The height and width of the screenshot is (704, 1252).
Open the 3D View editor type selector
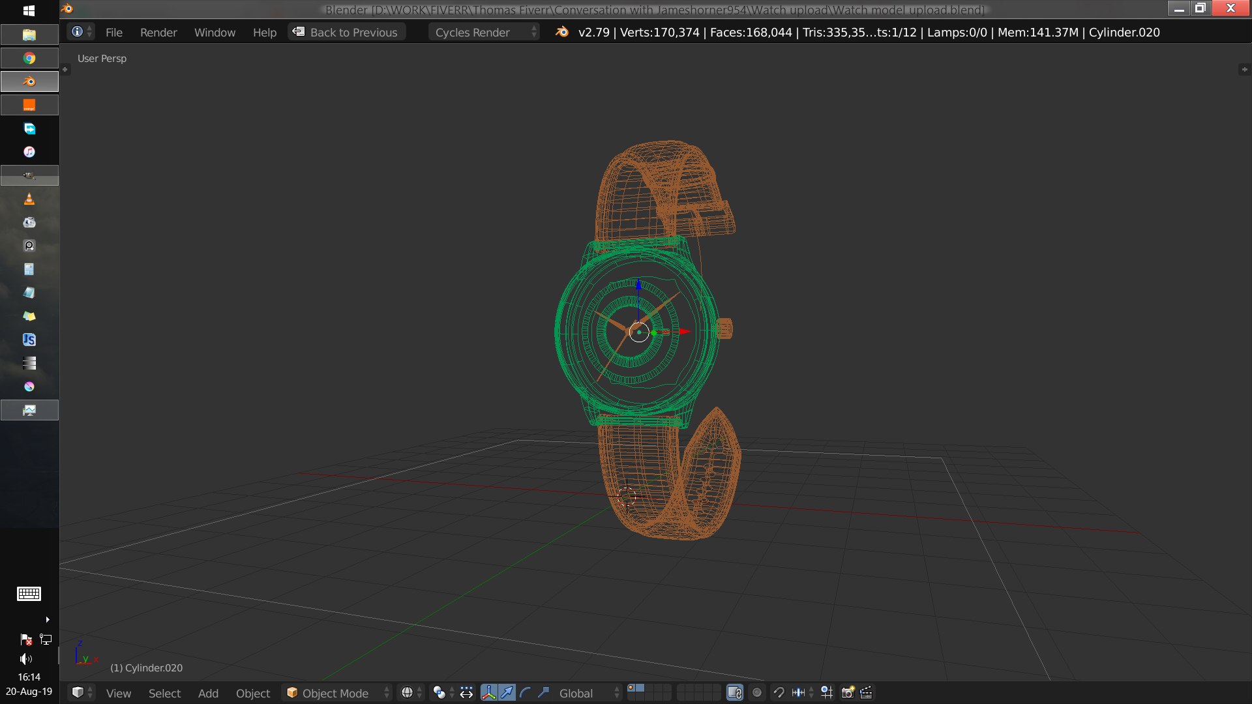coord(82,693)
